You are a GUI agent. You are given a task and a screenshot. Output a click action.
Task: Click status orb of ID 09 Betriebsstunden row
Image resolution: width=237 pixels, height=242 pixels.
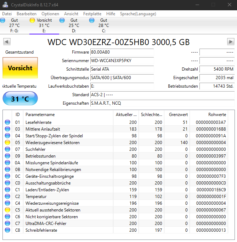pos(7,156)
